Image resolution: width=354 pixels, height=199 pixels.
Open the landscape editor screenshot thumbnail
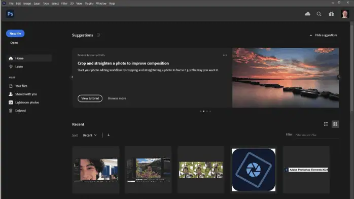pos(148,170)
